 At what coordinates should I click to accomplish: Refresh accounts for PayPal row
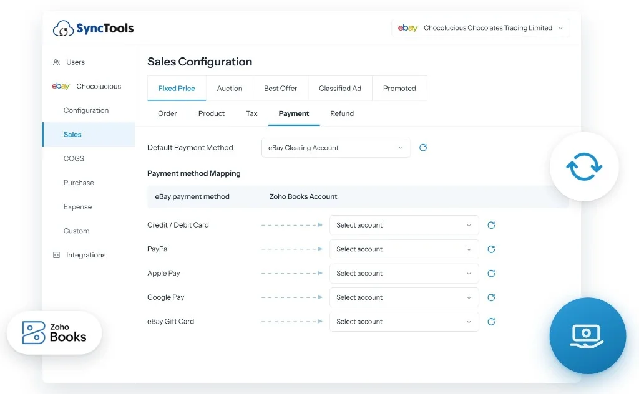click(491, 249)
